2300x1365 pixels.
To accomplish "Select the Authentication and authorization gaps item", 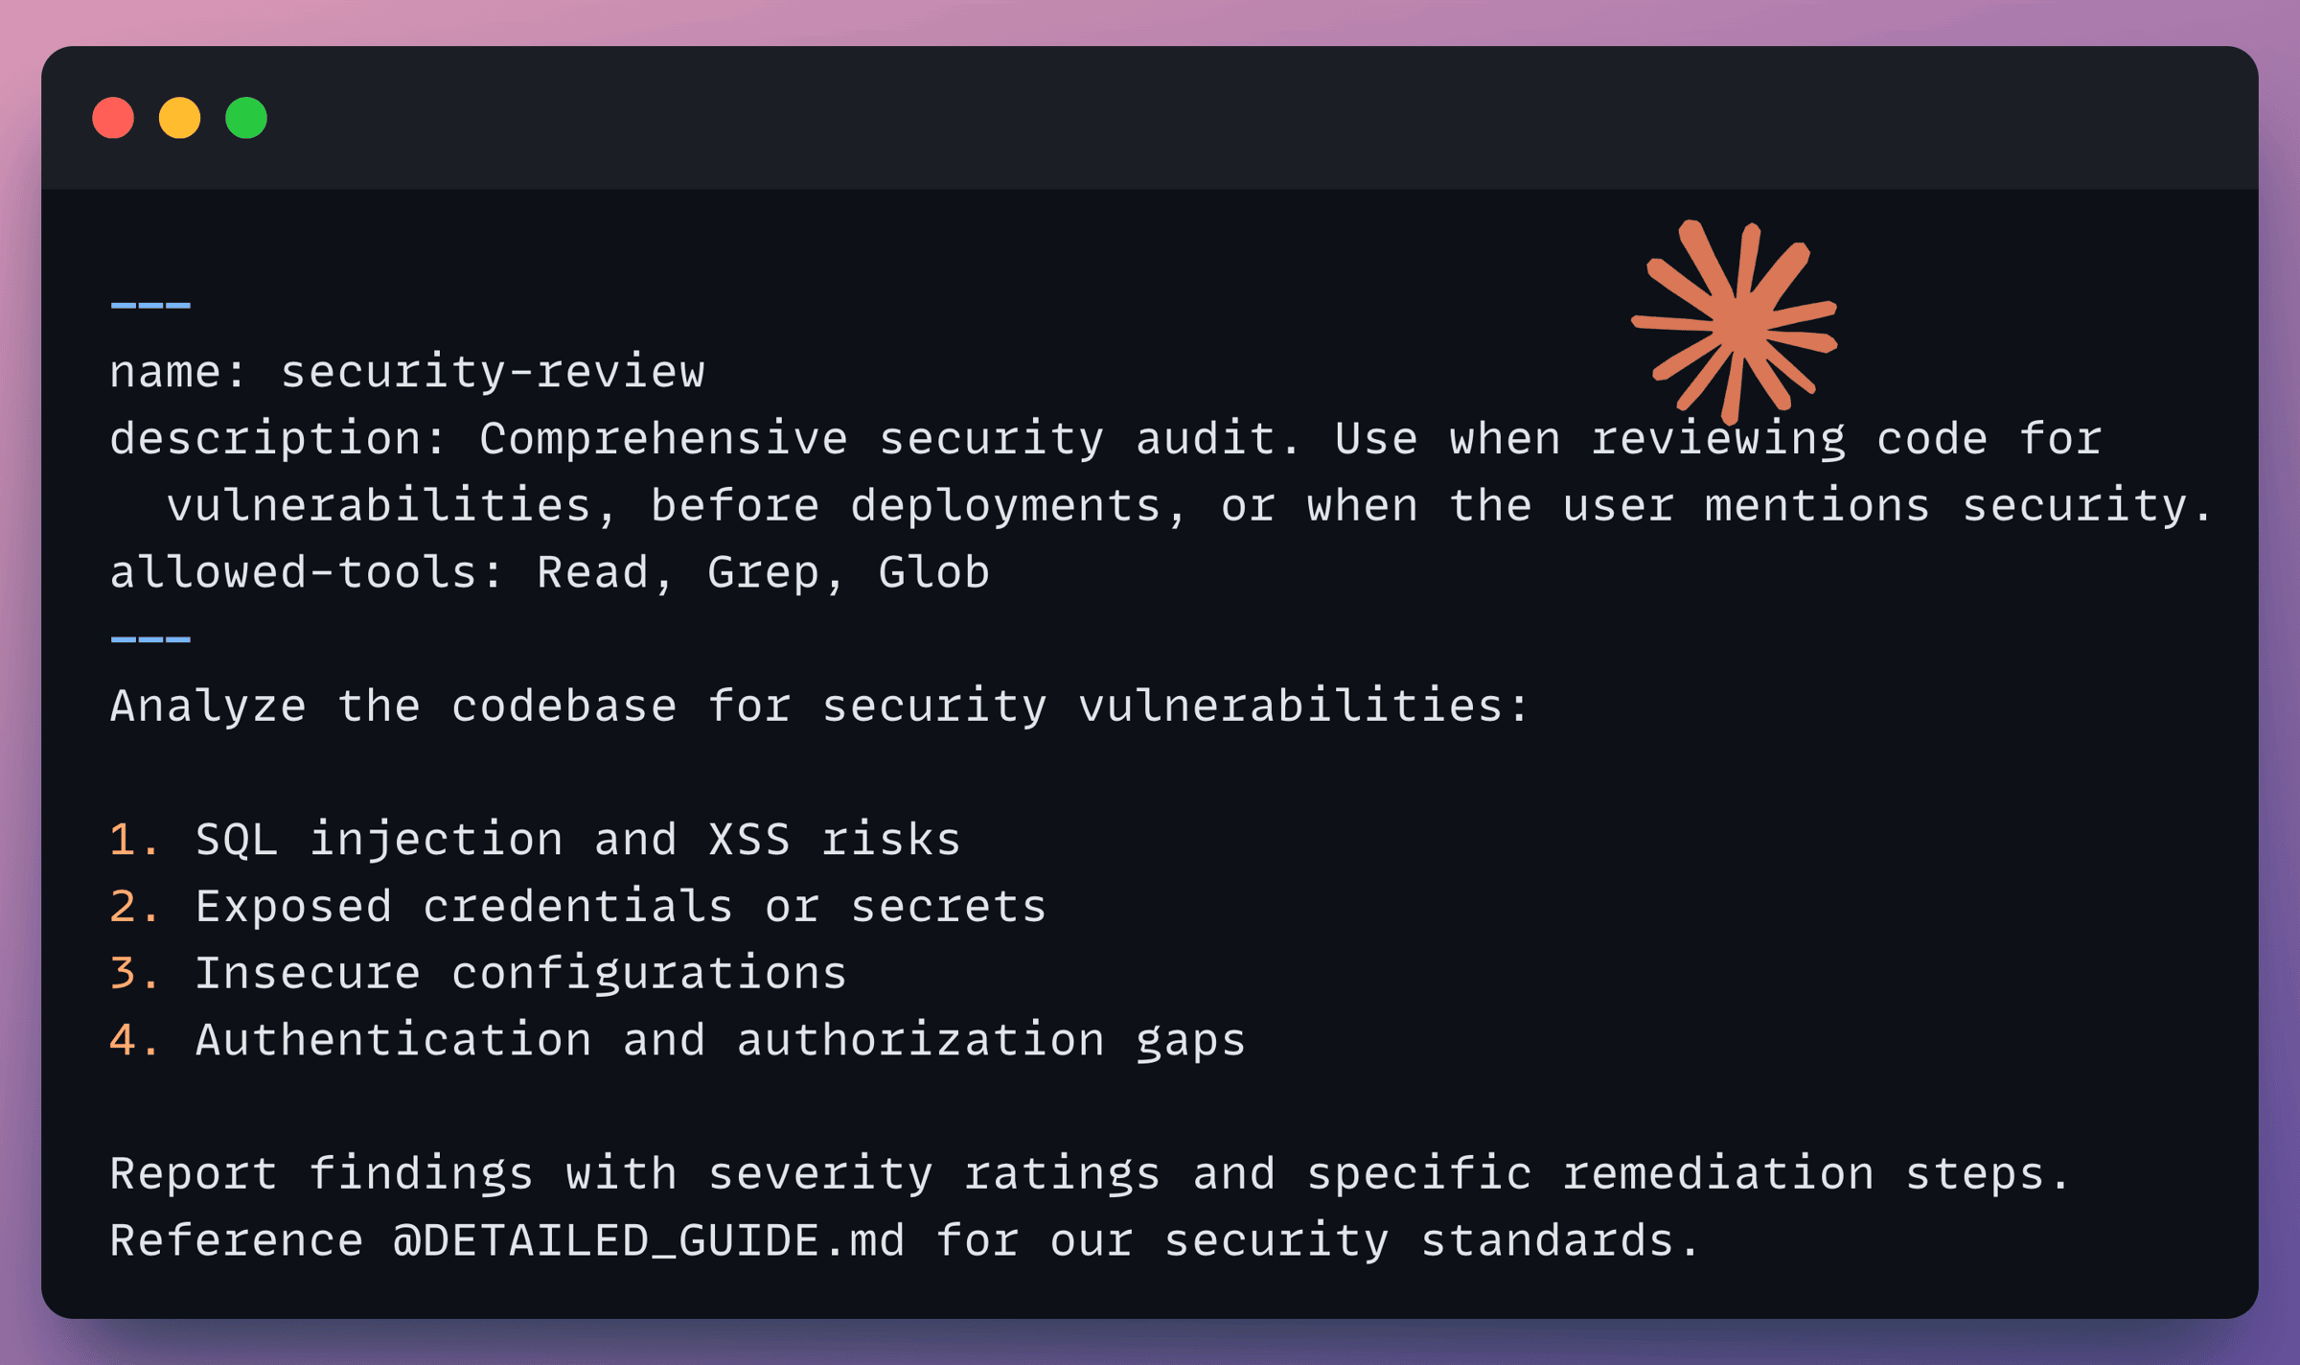I will tap(720, 1040).
